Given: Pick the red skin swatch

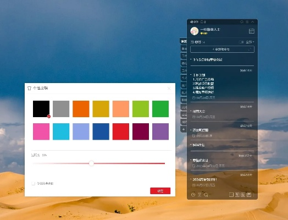Looking at the screenshot, I should (121, 131).
